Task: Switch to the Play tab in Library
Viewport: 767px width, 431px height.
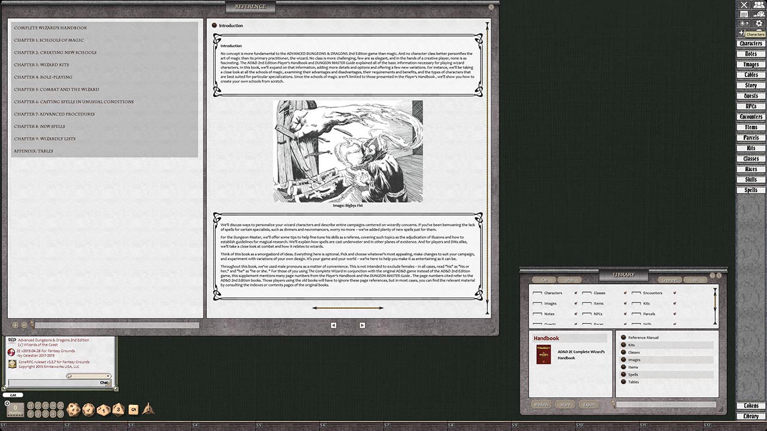Action: (570, 280)
